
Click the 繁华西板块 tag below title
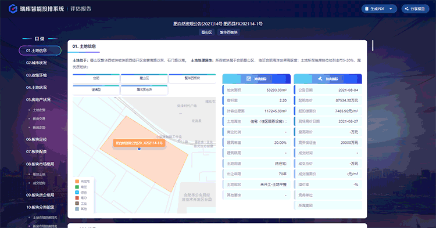point(228,32)
